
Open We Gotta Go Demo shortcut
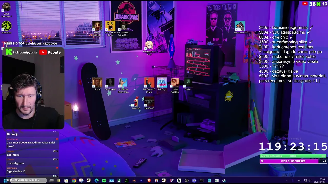click(110, 29)
